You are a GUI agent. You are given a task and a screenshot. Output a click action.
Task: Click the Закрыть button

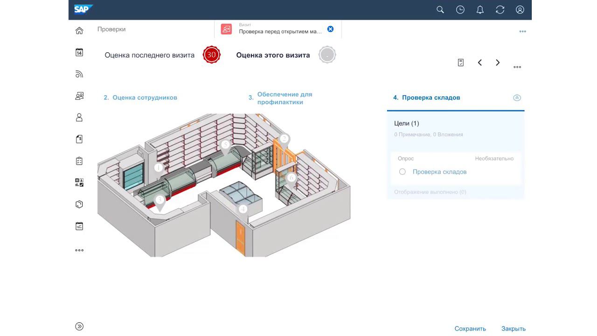pyautogui.click(x=514, y=329)
